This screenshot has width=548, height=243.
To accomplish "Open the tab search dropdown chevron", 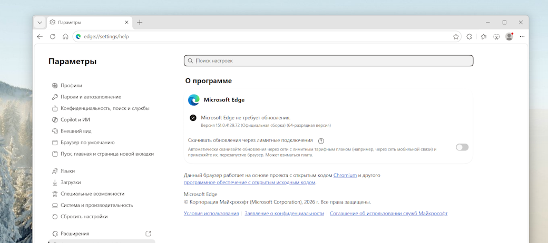I will click(40, 22).
